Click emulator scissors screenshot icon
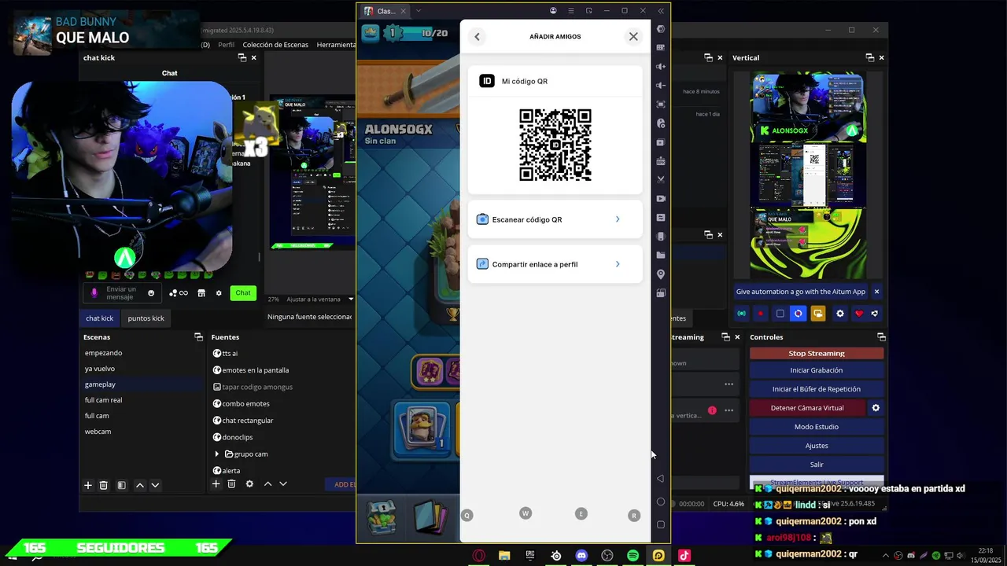The image size is (1007, 566). pos(661,180)
